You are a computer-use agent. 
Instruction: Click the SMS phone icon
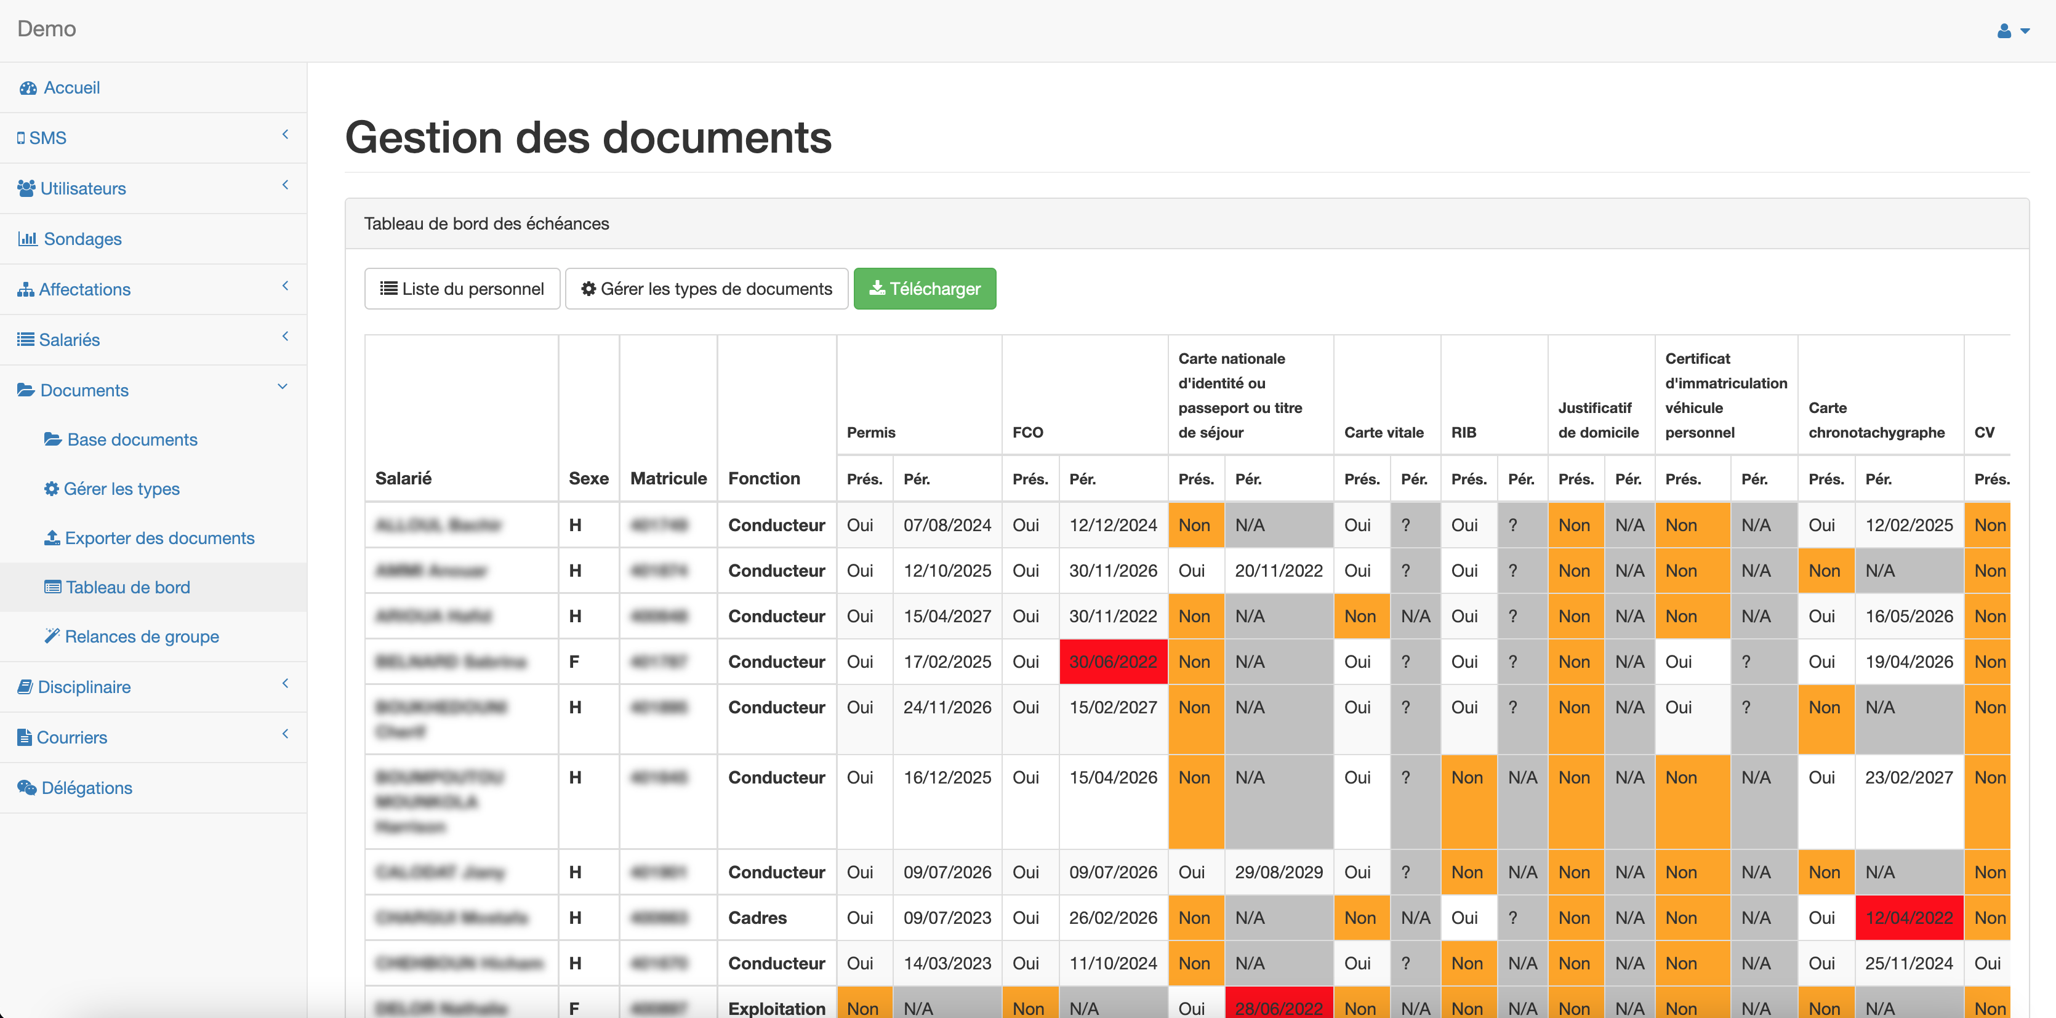coord(21,138)
